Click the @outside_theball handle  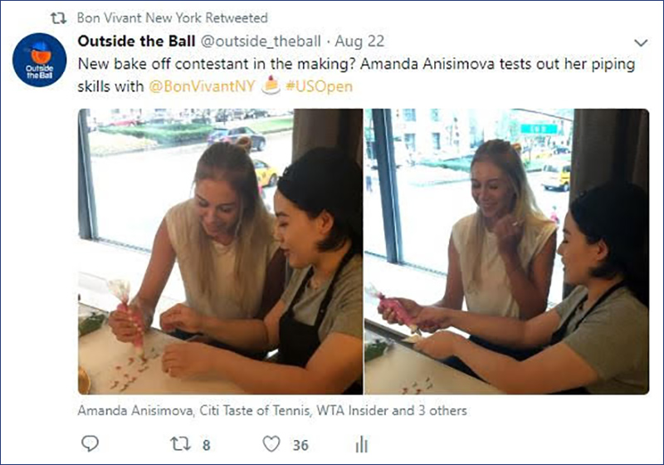click(261, 41)
